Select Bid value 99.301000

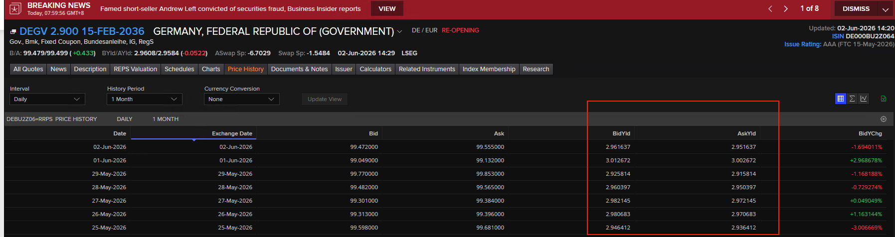click(364, 201)
